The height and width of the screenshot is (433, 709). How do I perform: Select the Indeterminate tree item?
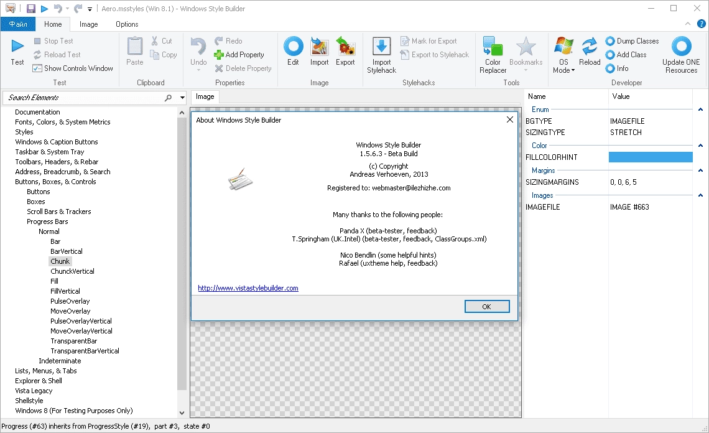point(60,361)
